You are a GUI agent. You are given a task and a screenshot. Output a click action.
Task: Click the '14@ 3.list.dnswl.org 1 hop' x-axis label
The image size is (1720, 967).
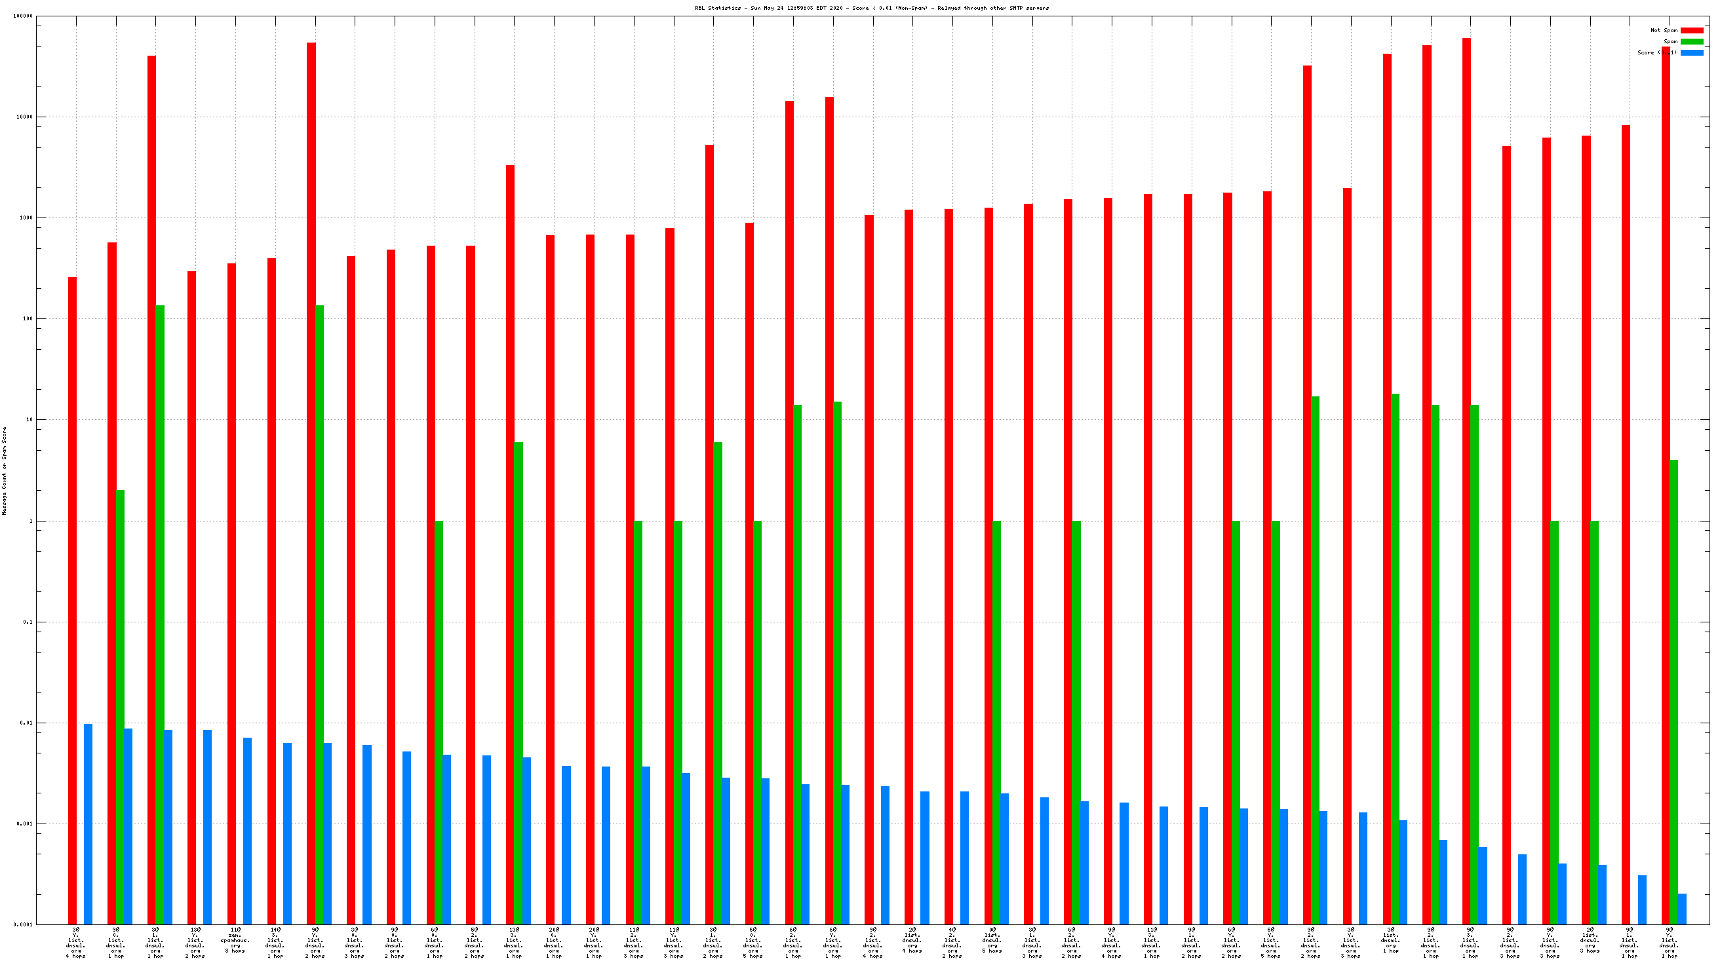pos(275,943)
